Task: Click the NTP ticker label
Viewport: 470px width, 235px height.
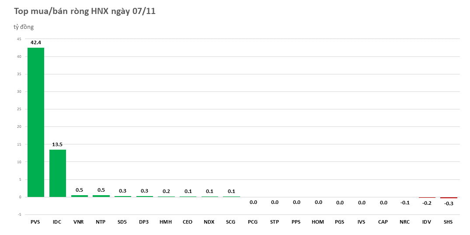Action: click(101, 222)
